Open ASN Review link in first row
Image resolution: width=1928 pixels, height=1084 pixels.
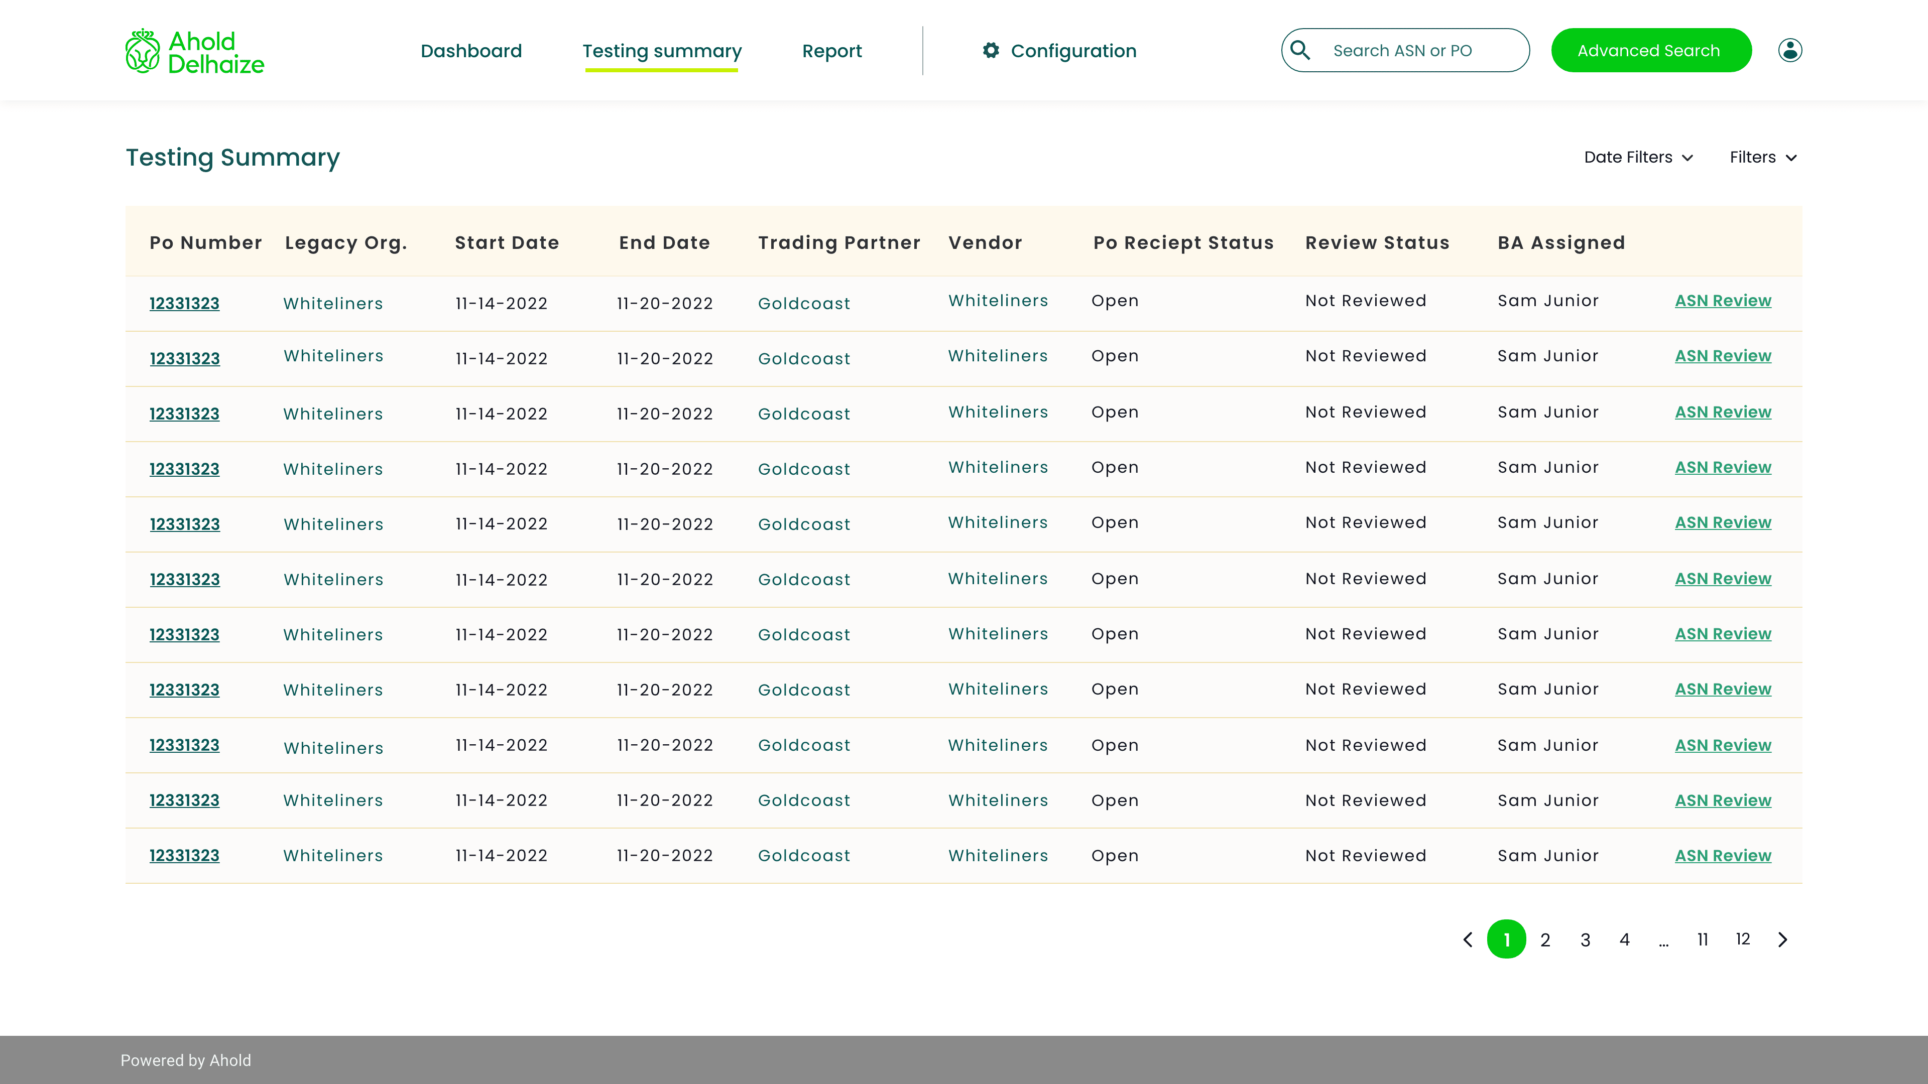1722,301
